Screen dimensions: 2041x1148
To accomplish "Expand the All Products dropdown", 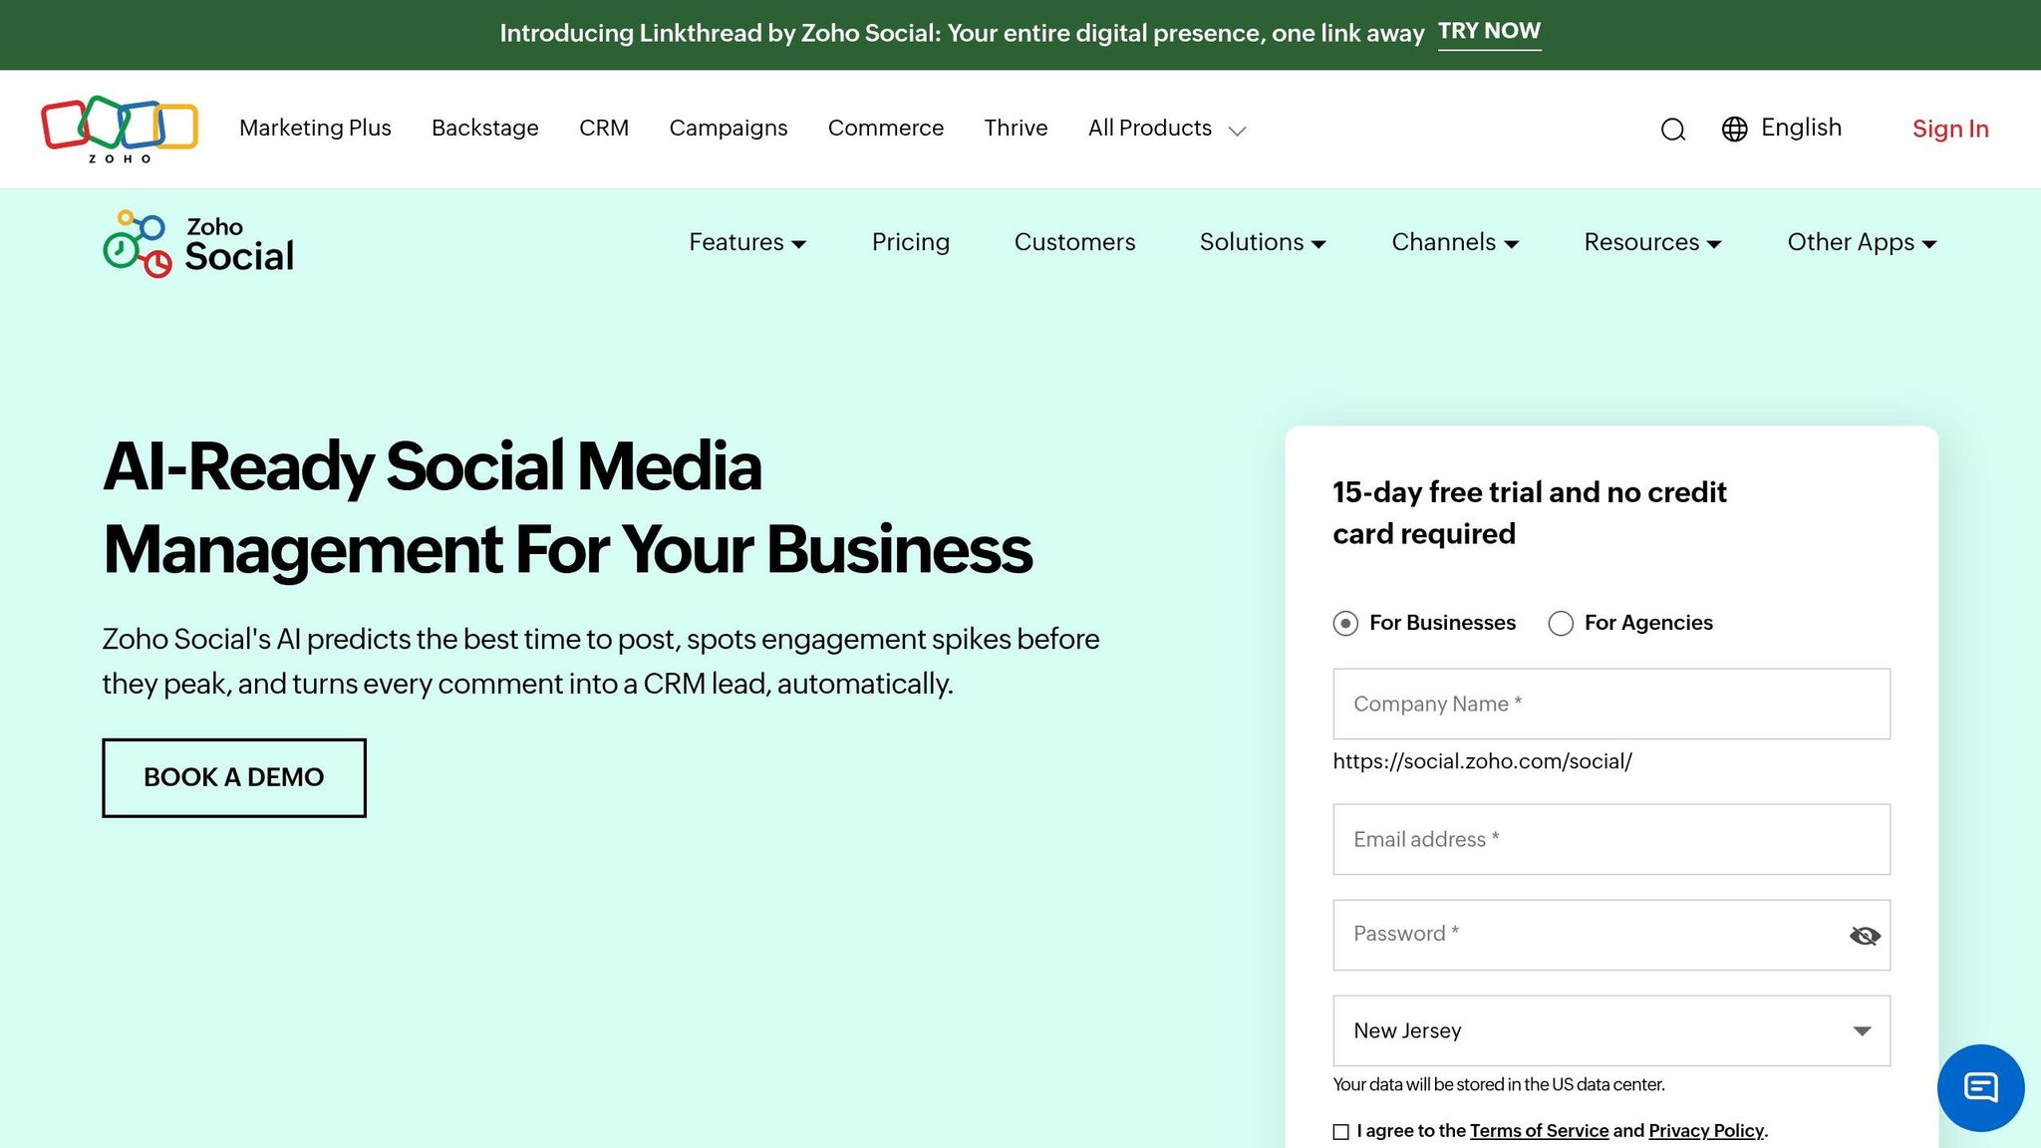I will pos(1167,129).
